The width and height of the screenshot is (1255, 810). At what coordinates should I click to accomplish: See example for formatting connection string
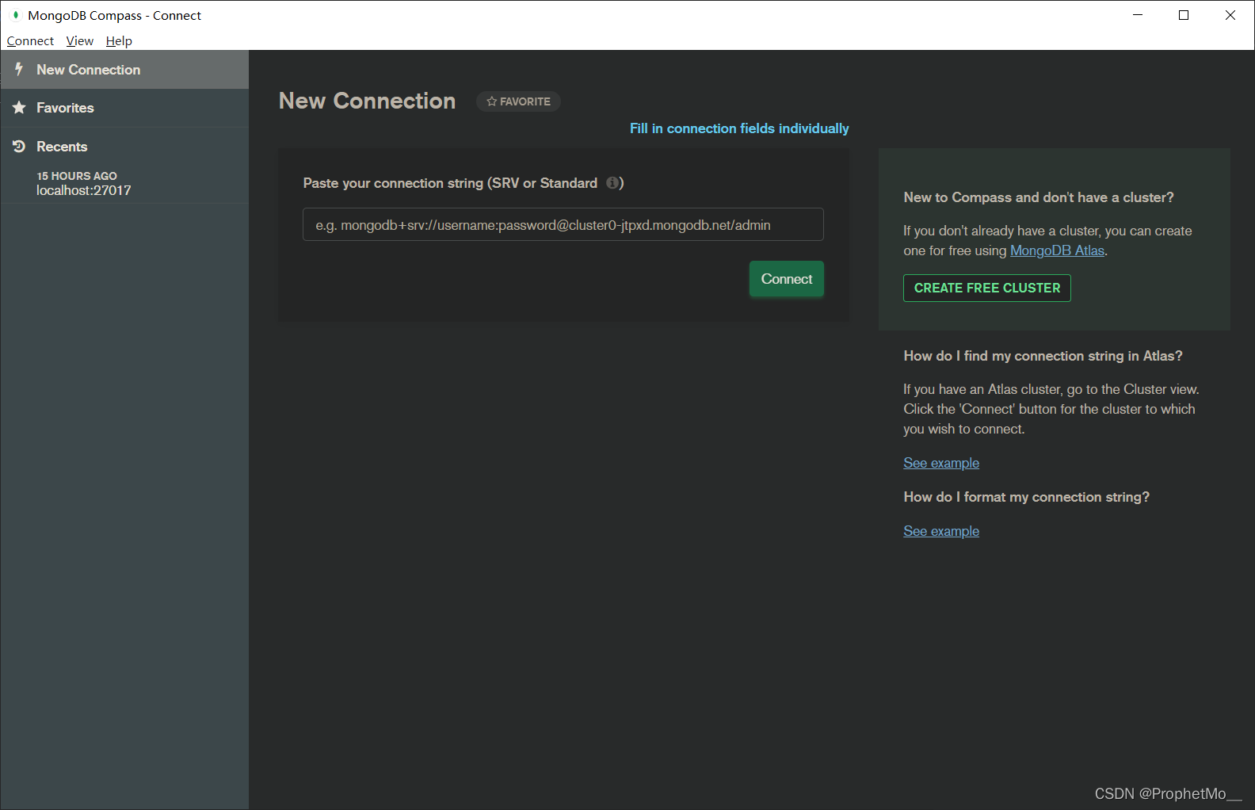(x=941, y=531)
